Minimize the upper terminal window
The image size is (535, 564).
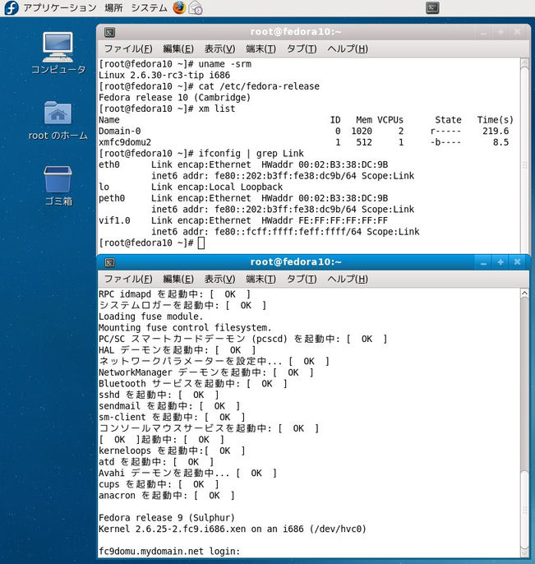[x=483, y=33]
